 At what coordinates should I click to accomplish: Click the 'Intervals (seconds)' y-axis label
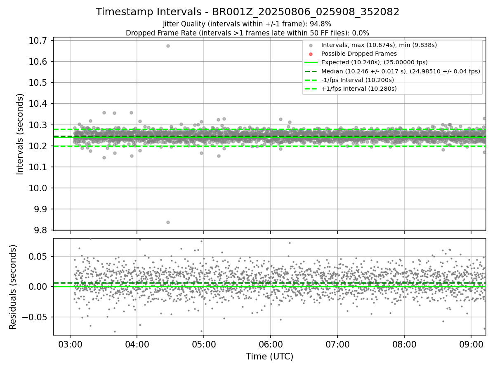20,134
